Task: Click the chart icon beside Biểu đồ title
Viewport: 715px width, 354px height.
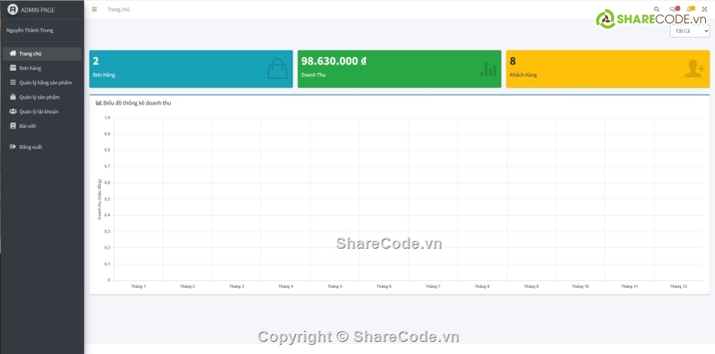Action: (x=99, y=103)
